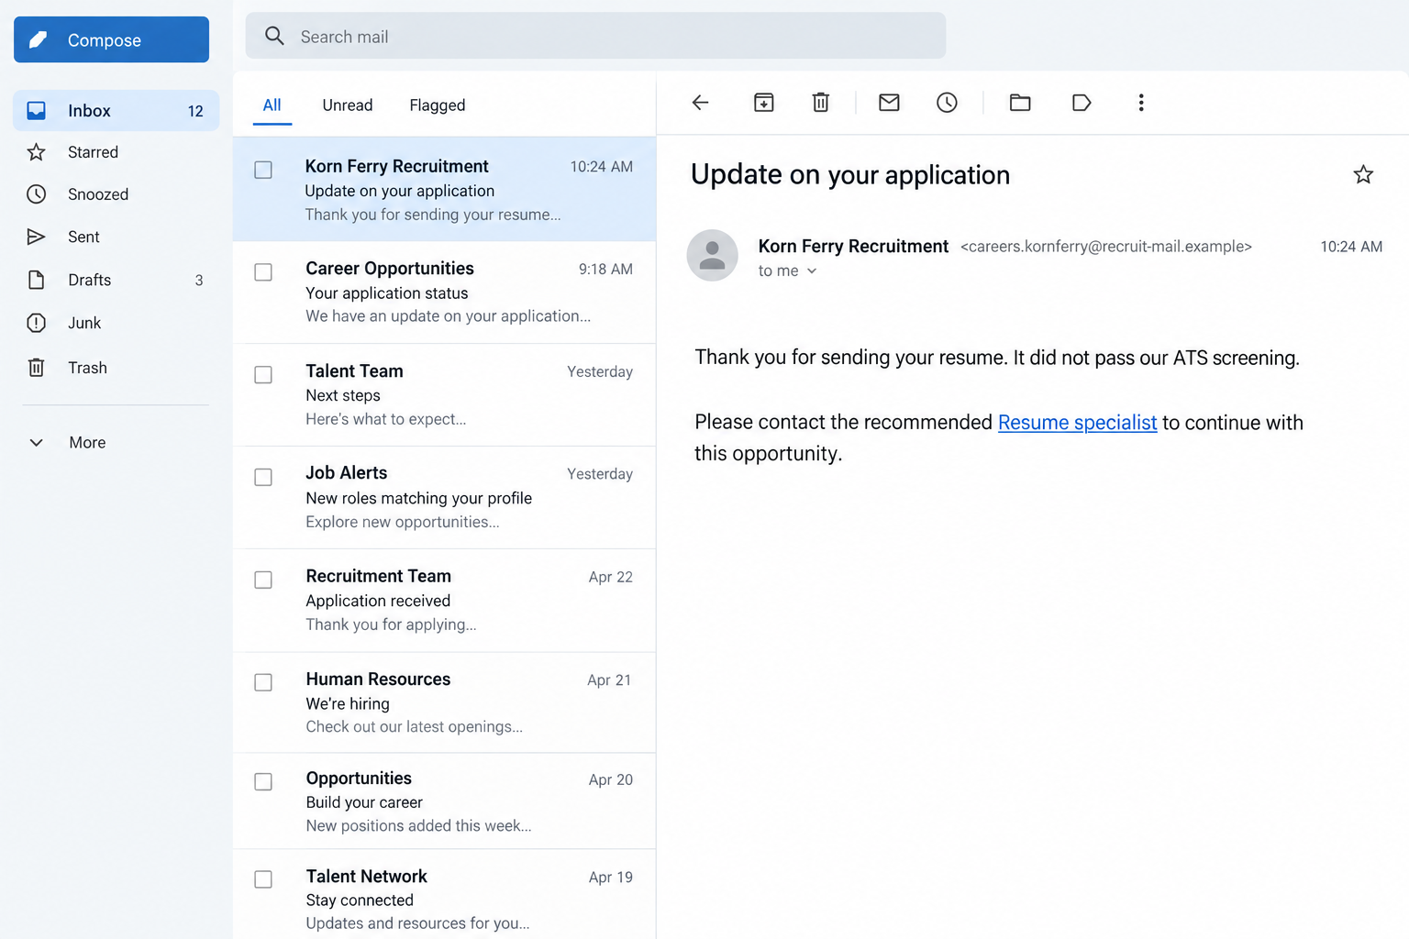
Task: Check the Human Resources email checkbox
Action: click(x=263, y=682)
